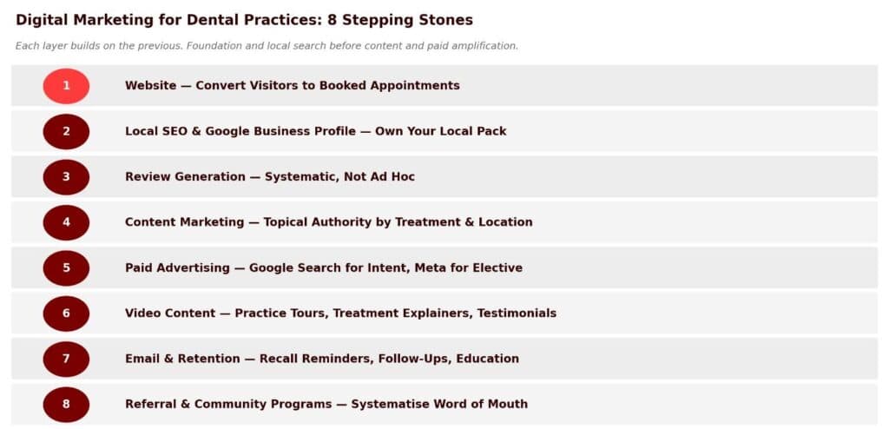Open the Email & Retention step text
This screenshot has height=429, width=889.
click(321, 359)
